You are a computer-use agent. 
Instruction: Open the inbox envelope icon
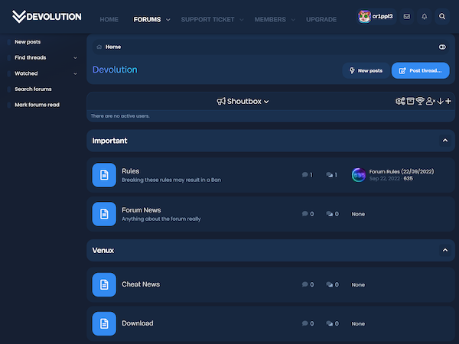tap(406, 16)
